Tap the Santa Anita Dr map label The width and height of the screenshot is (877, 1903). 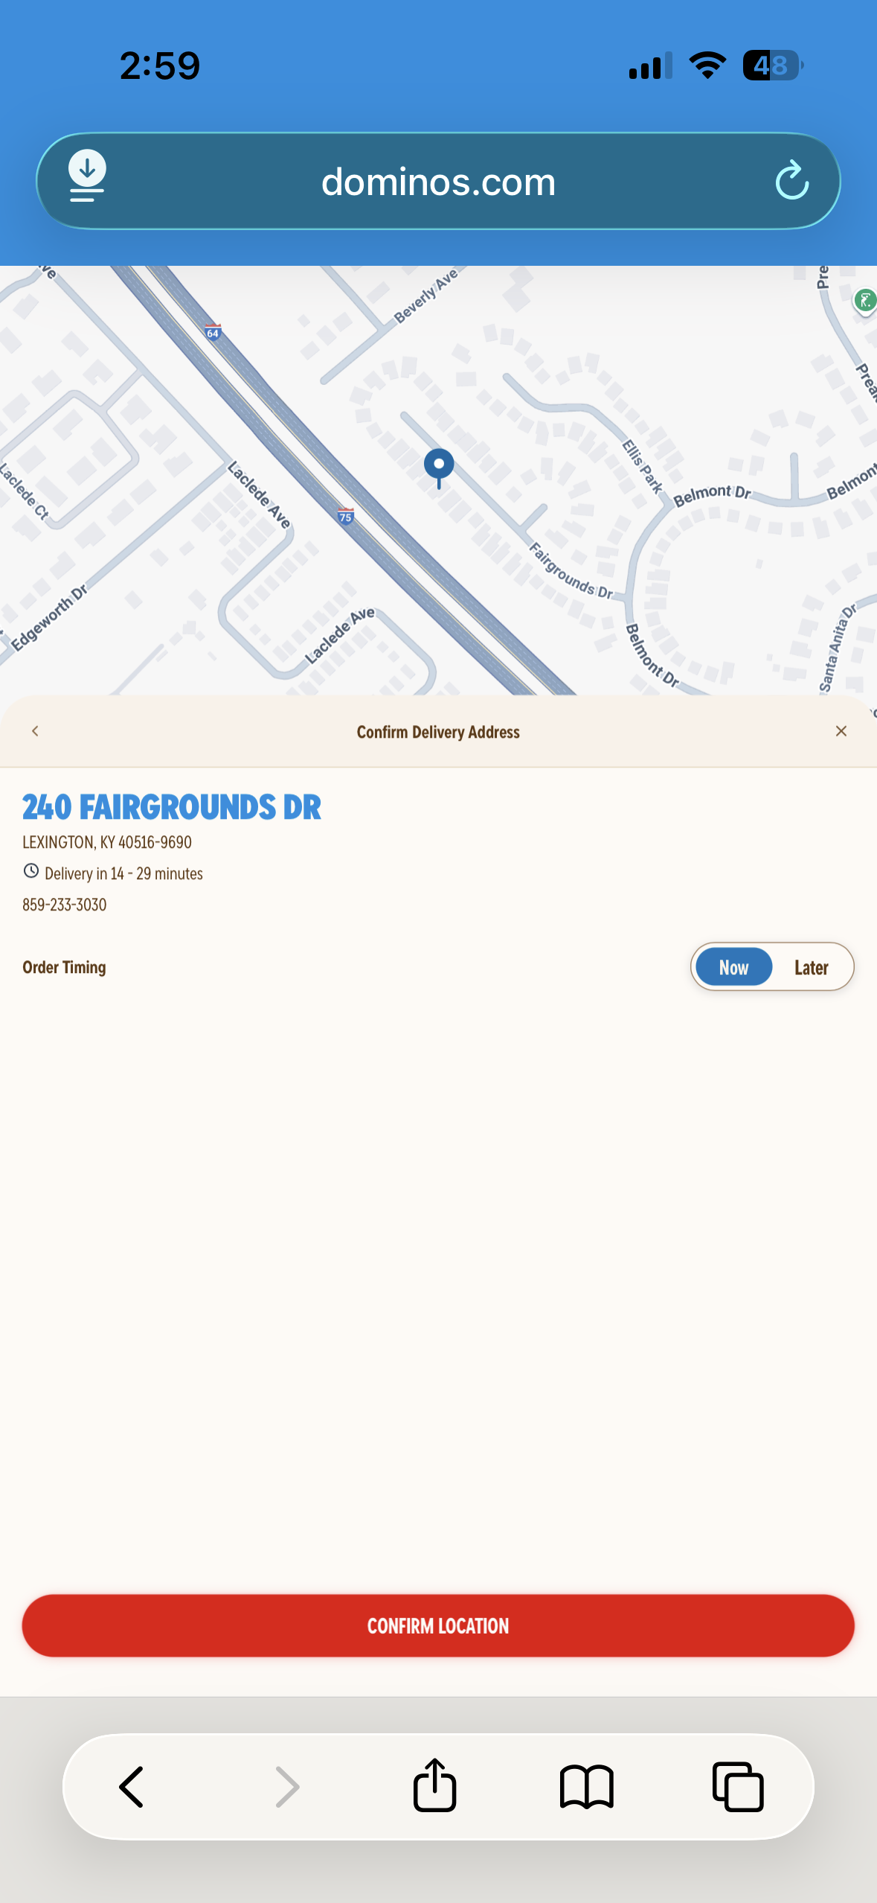(837, 647)
